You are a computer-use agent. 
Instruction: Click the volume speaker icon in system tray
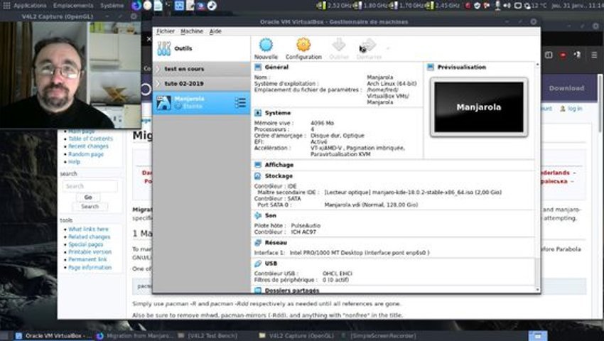click(507, 6)
